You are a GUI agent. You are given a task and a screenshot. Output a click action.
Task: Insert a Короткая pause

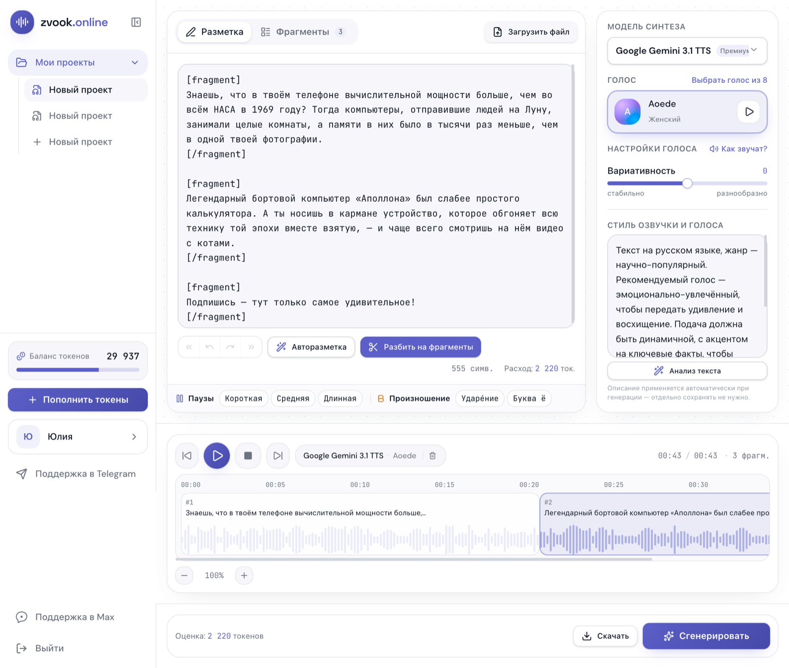point(244,399)
